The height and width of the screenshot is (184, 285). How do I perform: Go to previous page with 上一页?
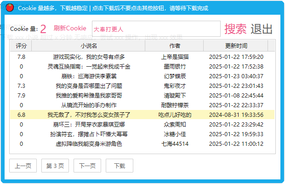(23, 166)
